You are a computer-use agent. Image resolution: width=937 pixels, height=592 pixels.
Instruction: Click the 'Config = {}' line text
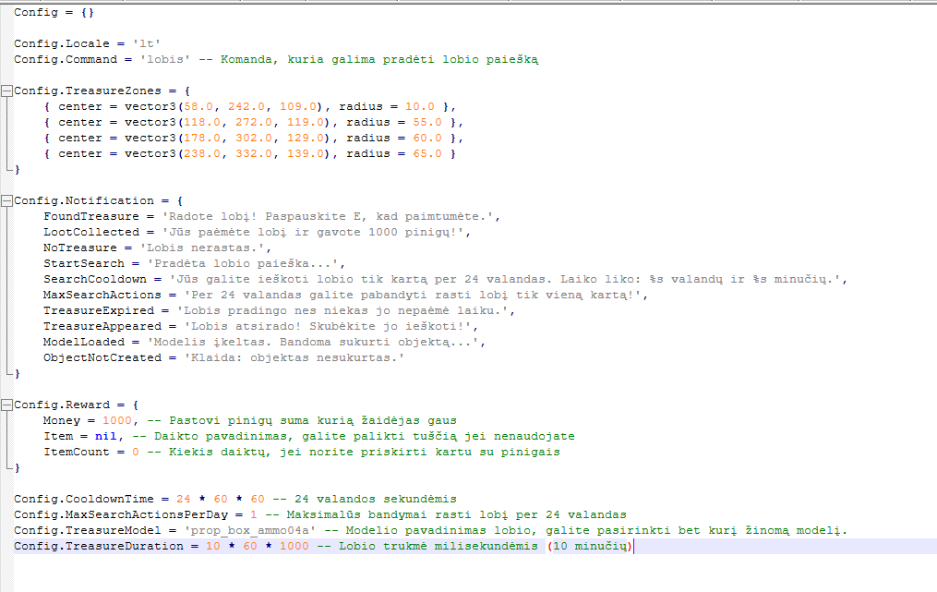coord(54,12)
